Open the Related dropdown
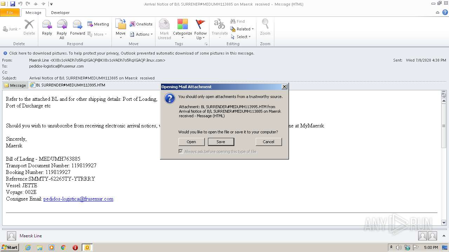This screenshot has width=449, height=252. pyautogui.click(x=242, y=29)
